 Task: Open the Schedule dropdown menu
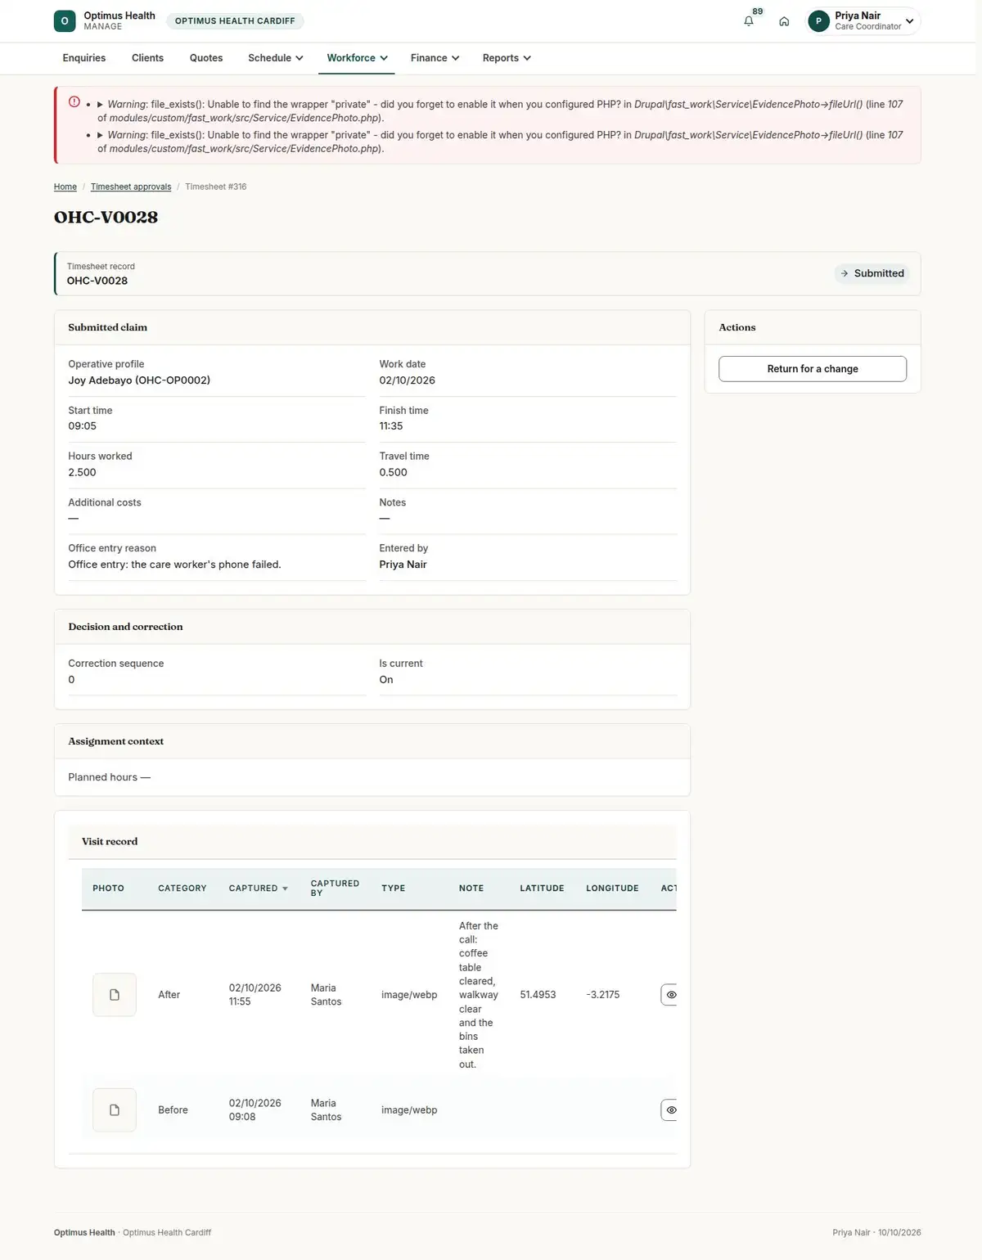pos(276,58)
